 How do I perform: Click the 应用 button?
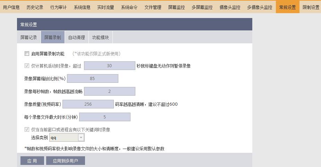click(x=32, y=161)
